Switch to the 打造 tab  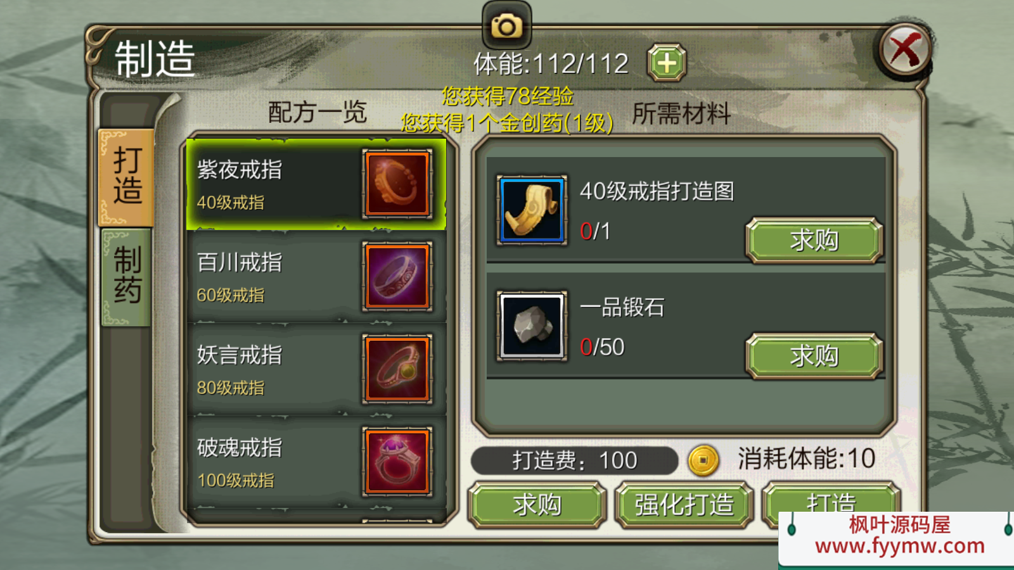pos(126,177)
